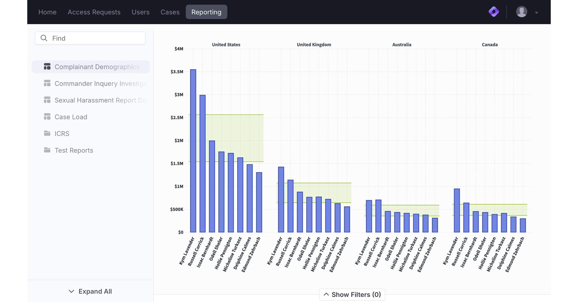Click the Commander Inquery dashboard icon
The image size is (578, 302).
[47, 83]
